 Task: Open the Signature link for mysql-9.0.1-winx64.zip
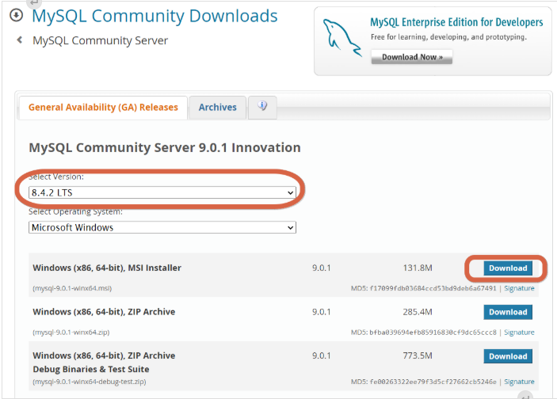point(519,332)
